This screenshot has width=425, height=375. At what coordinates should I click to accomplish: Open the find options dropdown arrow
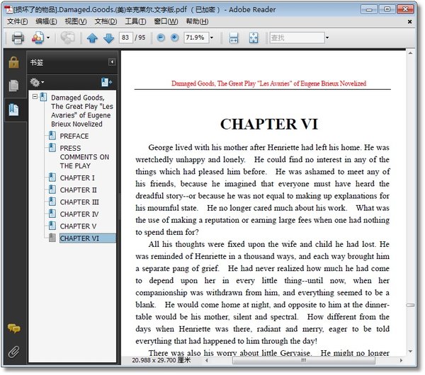tap(327, 37)
